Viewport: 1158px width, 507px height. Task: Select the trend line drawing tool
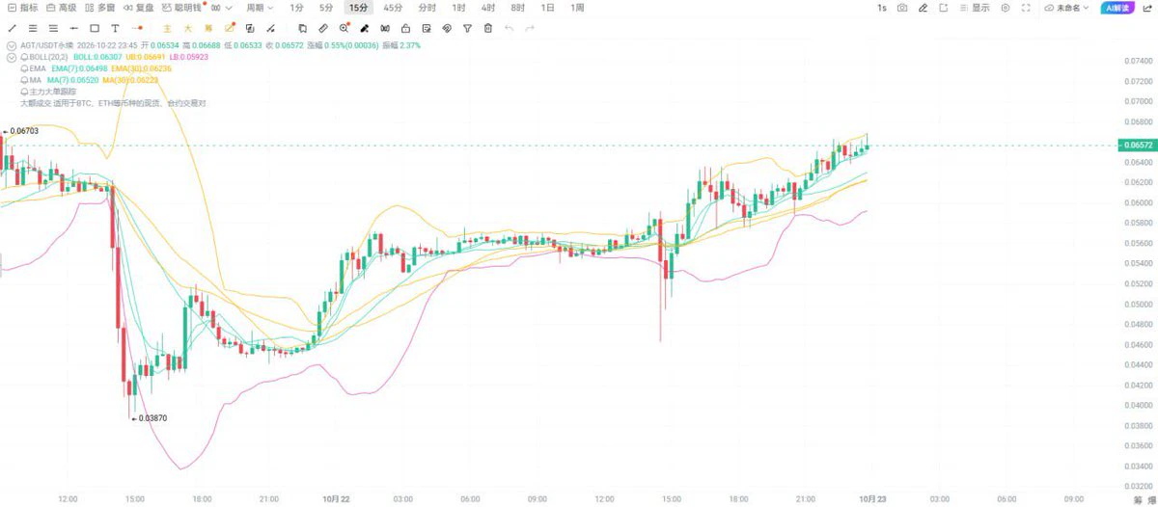(x=12, y=29)
